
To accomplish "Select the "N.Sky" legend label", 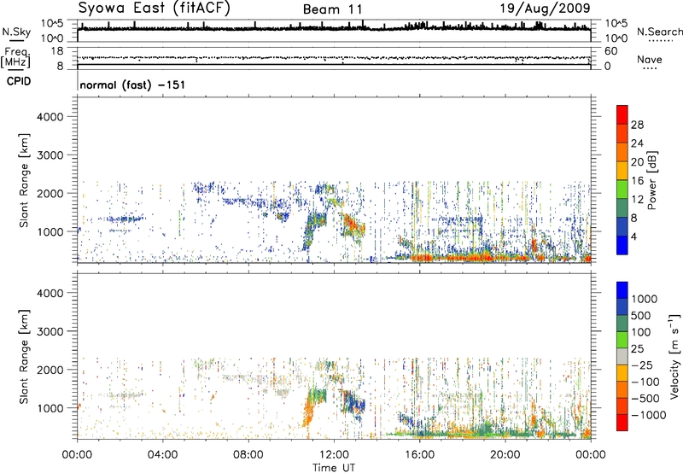I will tap(16, 32).
